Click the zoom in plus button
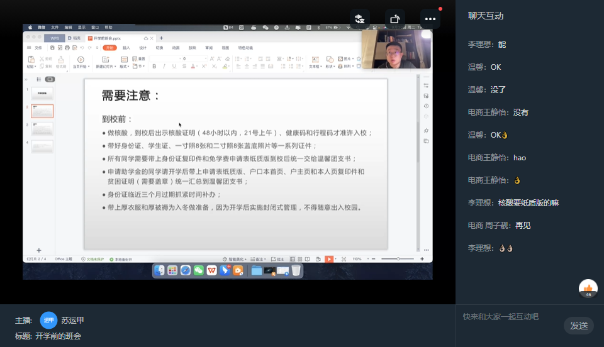This screenshot has width=604, height=347. pyautogui.click(x=422, y=259)
